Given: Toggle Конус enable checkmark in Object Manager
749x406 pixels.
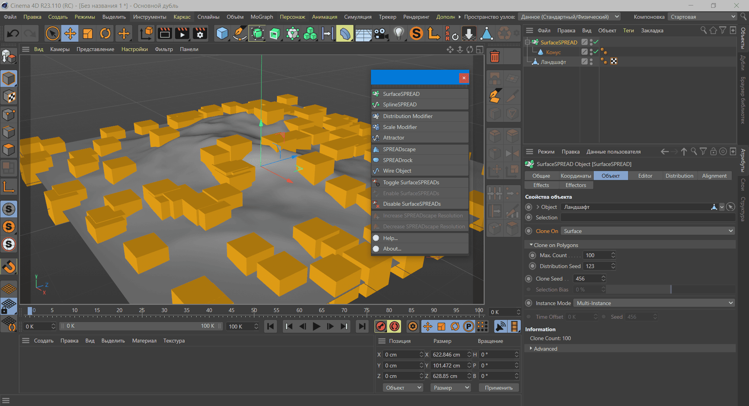Looking at the screenshot, I should tap(596, 52).
